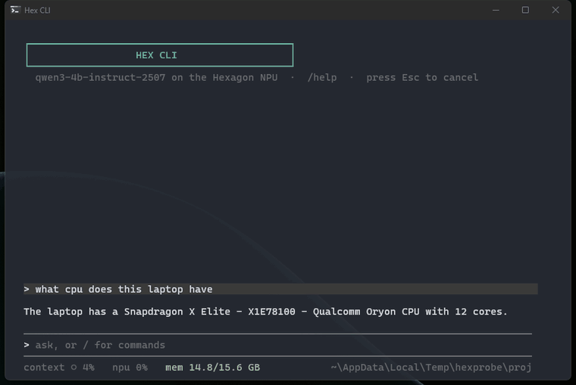Click the Snapdragon X Elite response line
Image resolution: width=576 pixels, height=385 pixels.
pos(265,312)
